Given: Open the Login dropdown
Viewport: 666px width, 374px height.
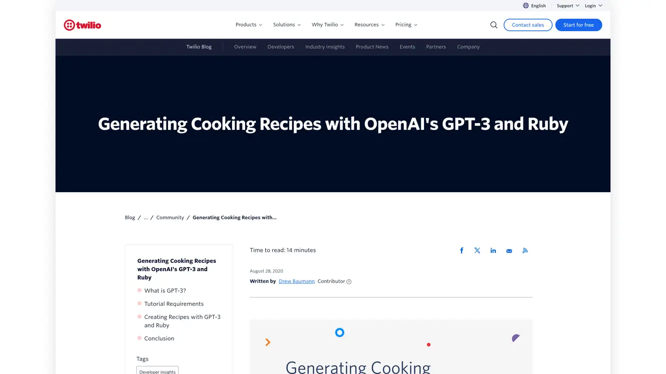Looking at the screenshot, I should point(594,6).
